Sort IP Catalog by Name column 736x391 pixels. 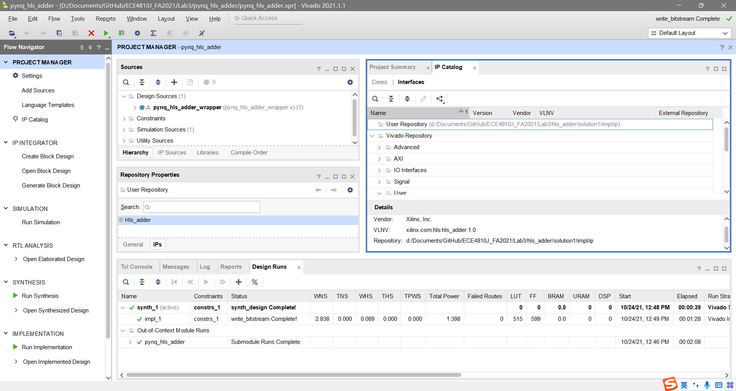pyautogui.click(x=418, y=113)
